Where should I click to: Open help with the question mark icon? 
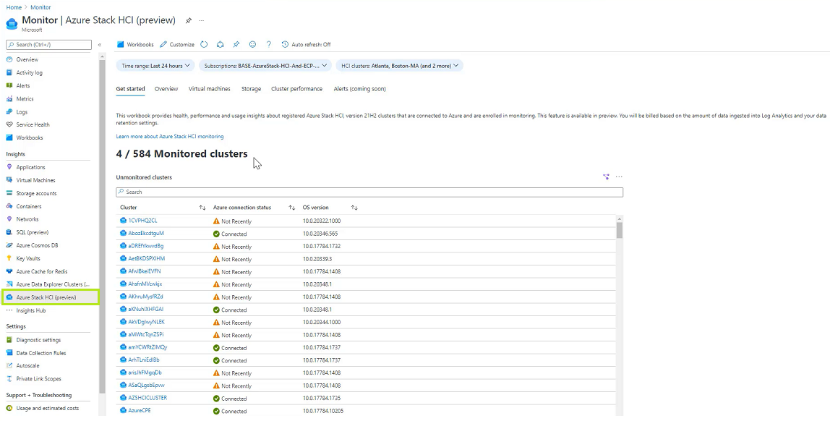click(x=269, y=44)
